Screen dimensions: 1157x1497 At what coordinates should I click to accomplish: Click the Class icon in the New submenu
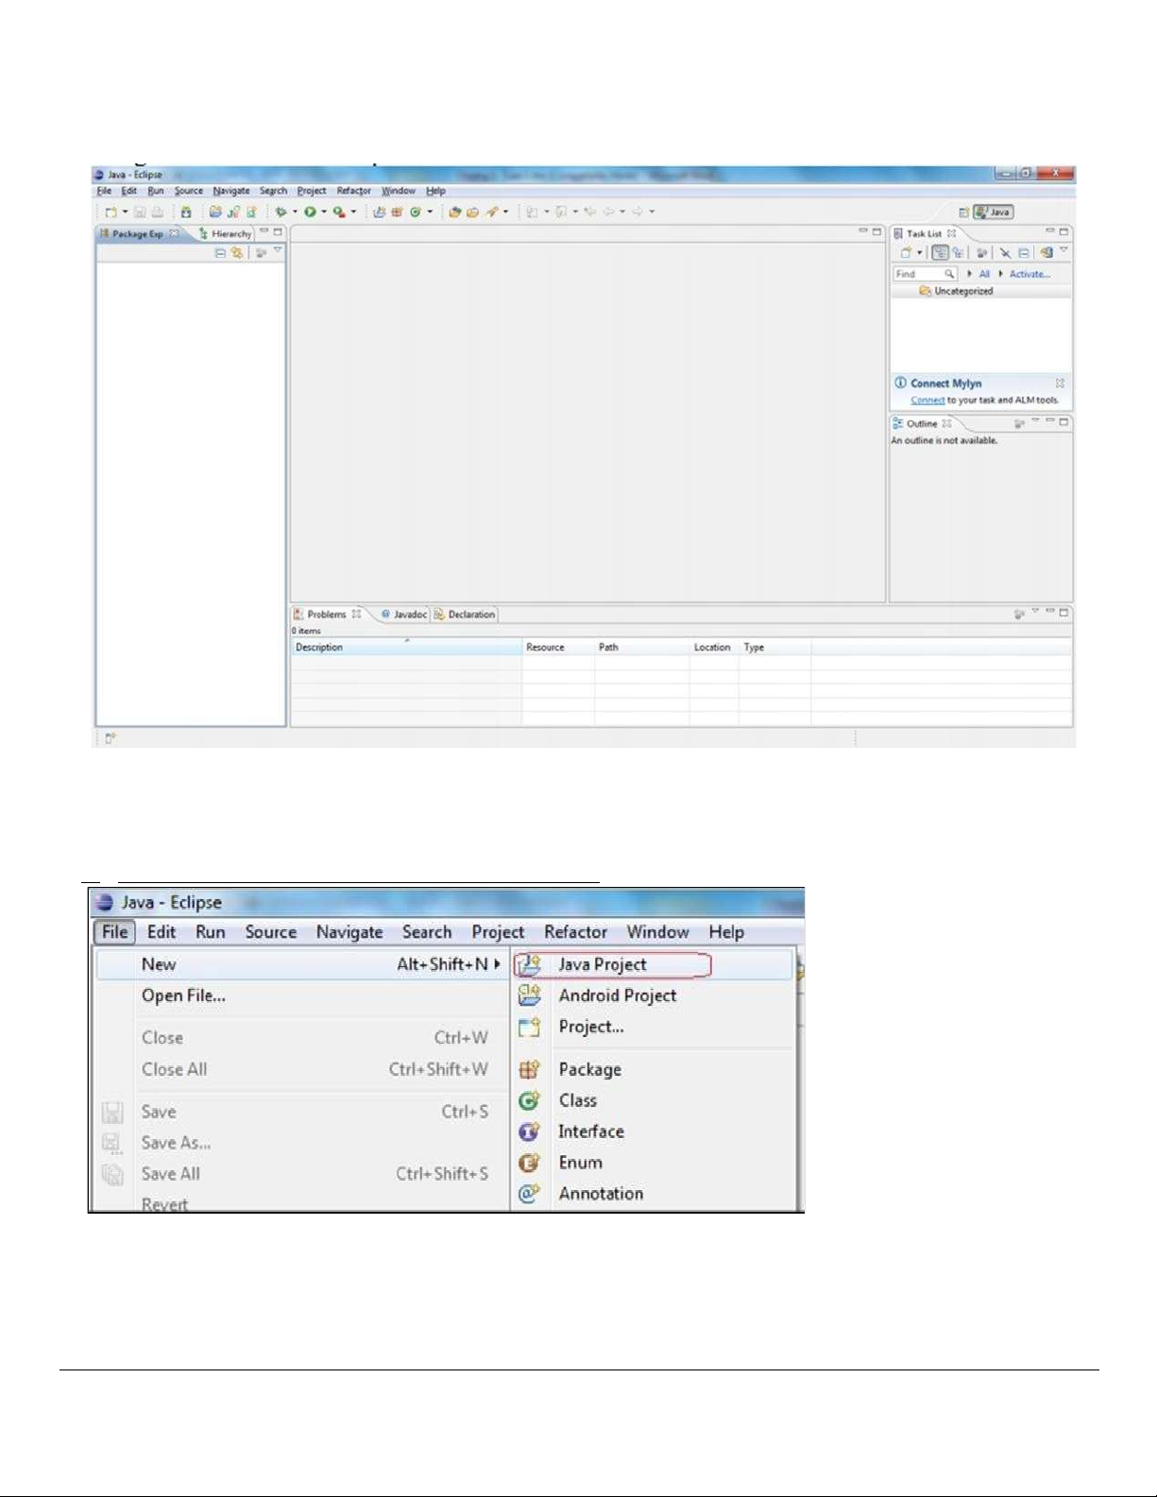(x=529, y=1100)
